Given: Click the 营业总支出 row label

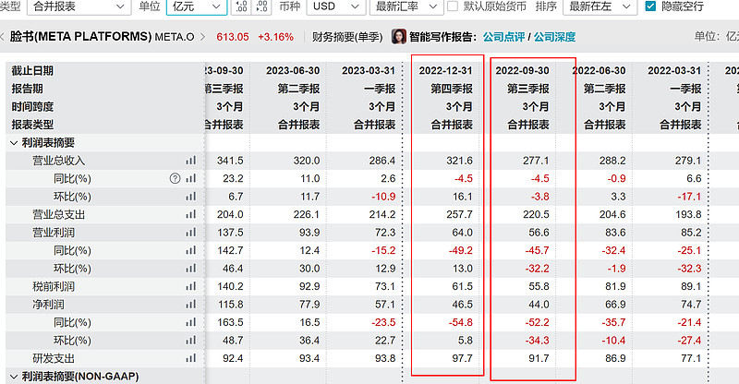Looking at the screenshot, I should 59,214.
